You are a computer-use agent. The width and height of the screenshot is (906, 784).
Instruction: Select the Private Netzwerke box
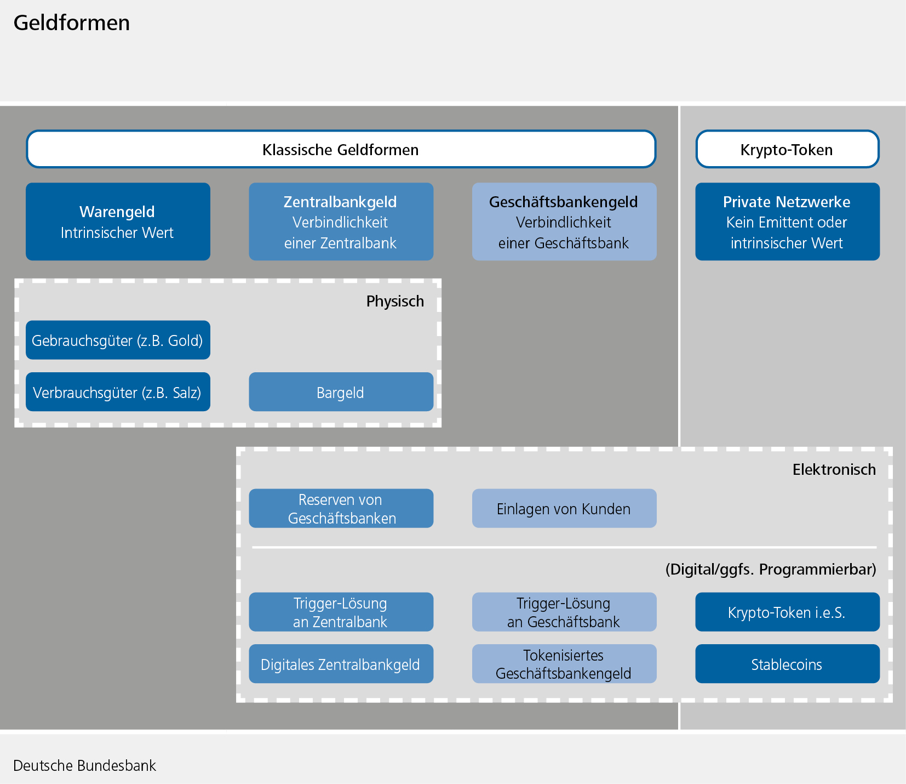tap(787, 221)
